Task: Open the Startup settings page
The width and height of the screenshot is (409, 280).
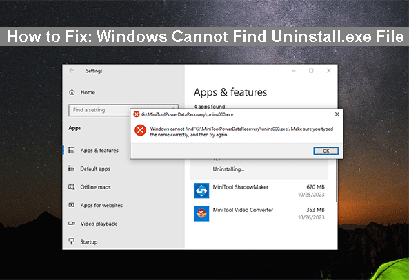Action: (89, 241)
